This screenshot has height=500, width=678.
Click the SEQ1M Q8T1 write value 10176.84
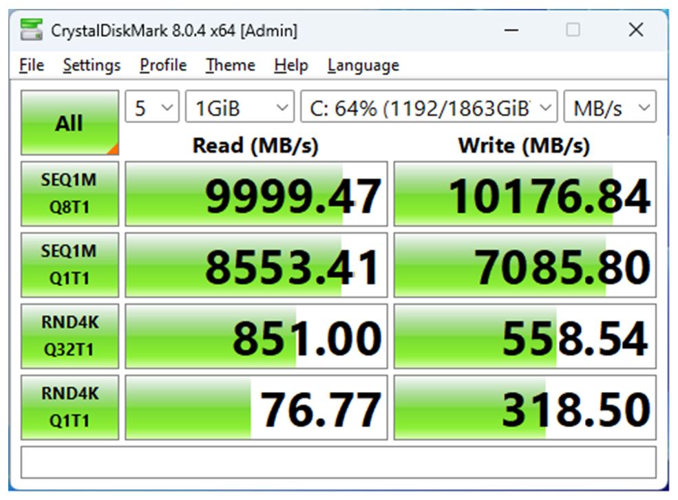coord(525,194)
